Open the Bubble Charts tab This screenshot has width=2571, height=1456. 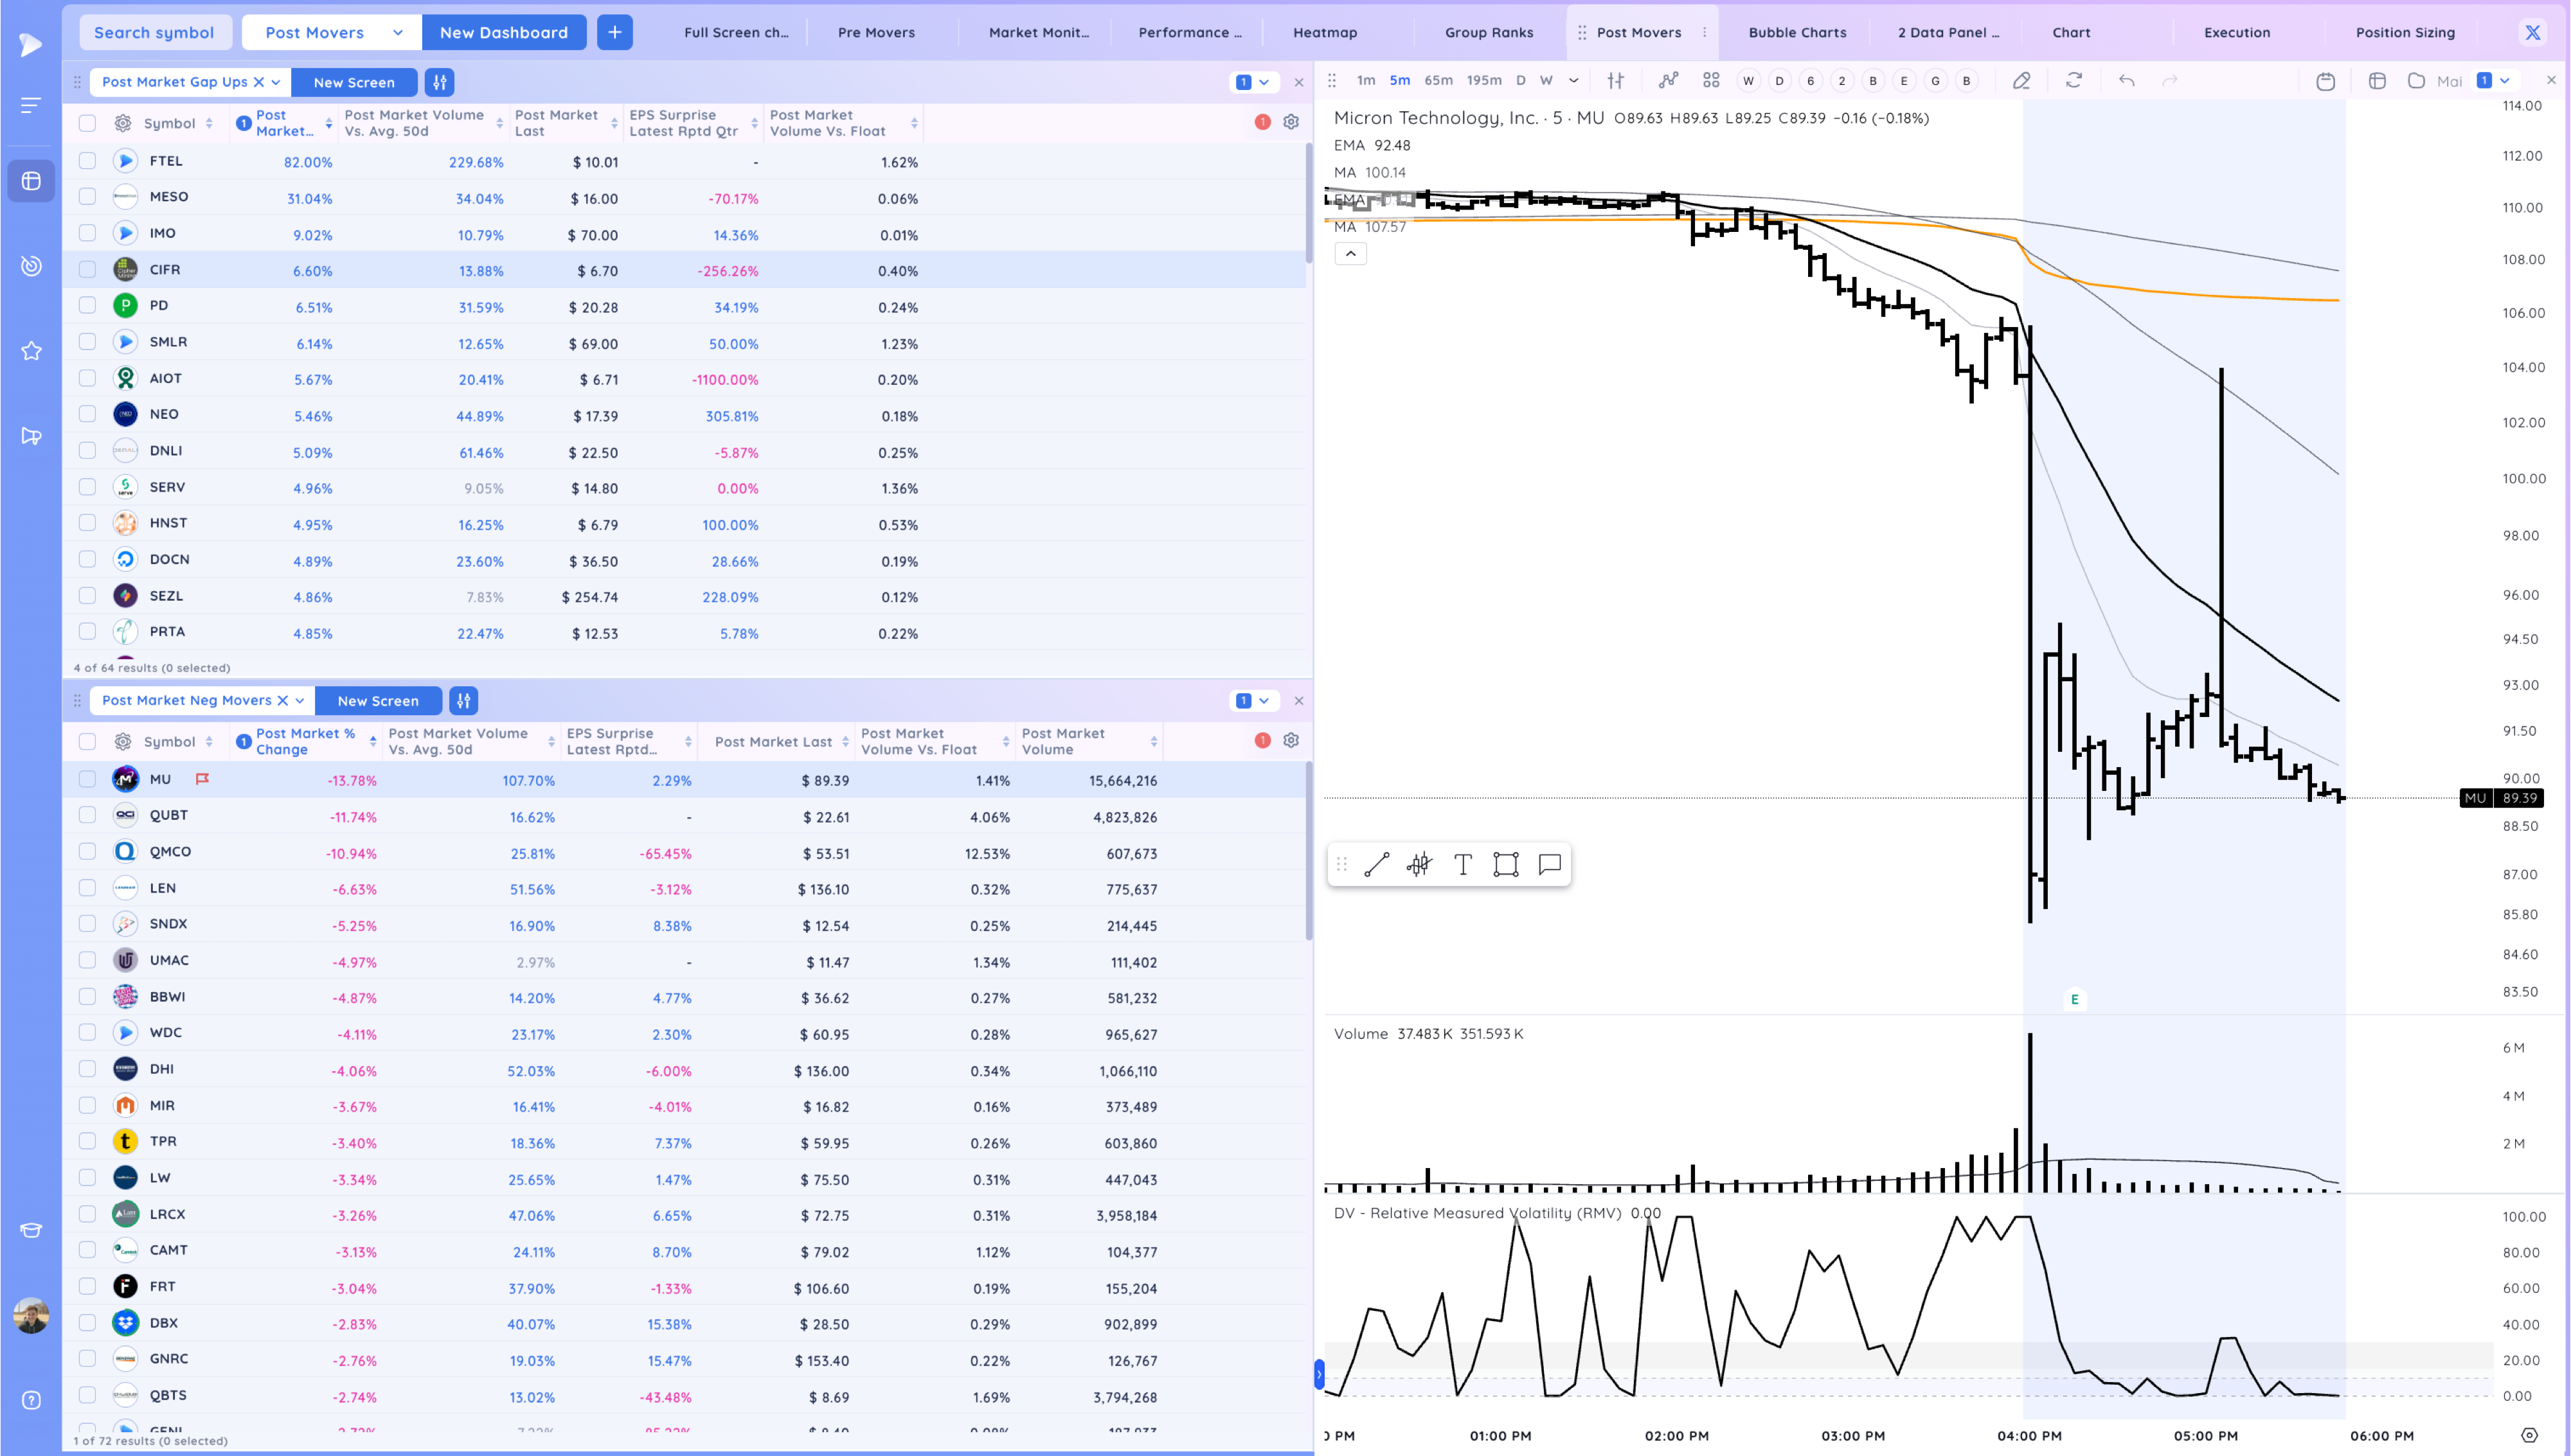(1797, 32)
